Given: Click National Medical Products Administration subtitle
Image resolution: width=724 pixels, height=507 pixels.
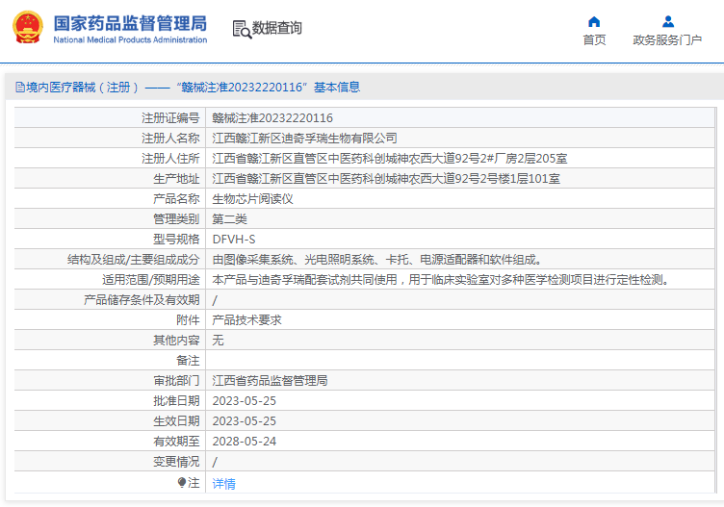Looking at the screenshot, I should tap(130, 40).
